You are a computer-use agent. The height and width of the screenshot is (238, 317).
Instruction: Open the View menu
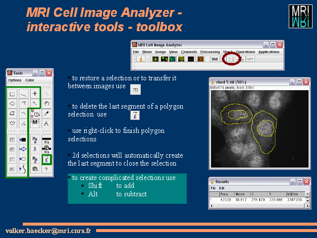173,52
